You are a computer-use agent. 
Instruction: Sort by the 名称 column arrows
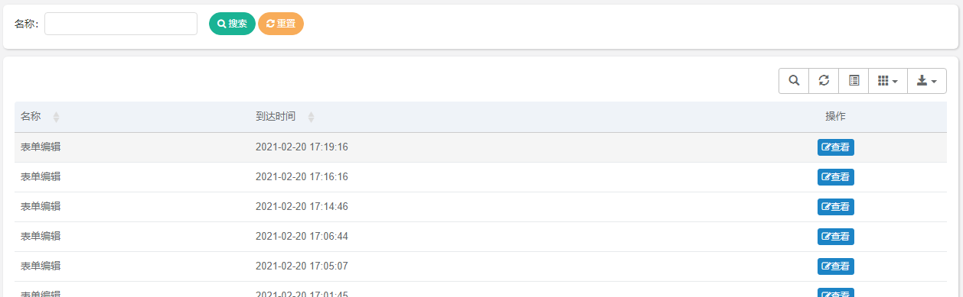[56, 117]
